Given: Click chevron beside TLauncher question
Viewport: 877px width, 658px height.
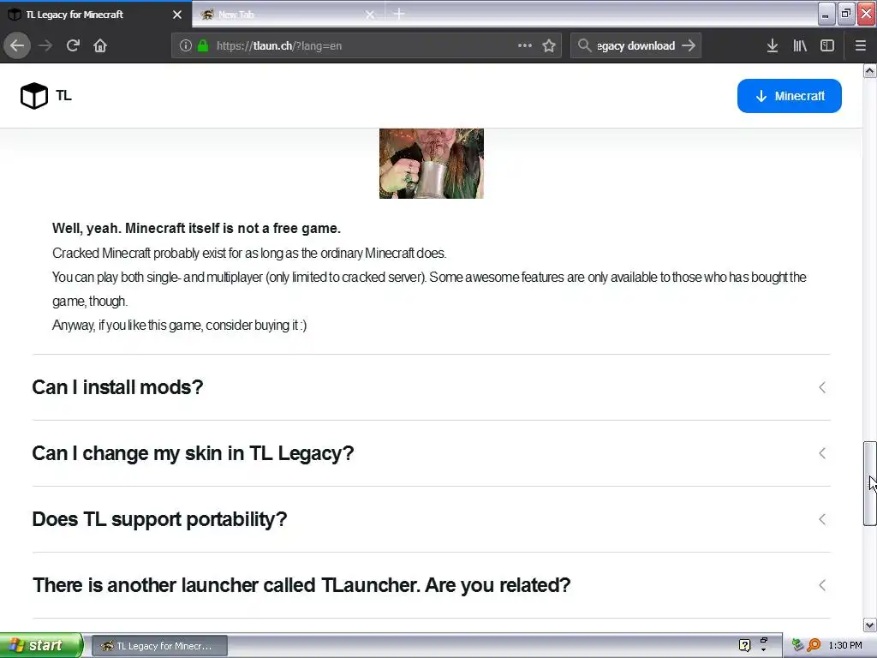Looking at the screenshot, I should coord(822,585).
